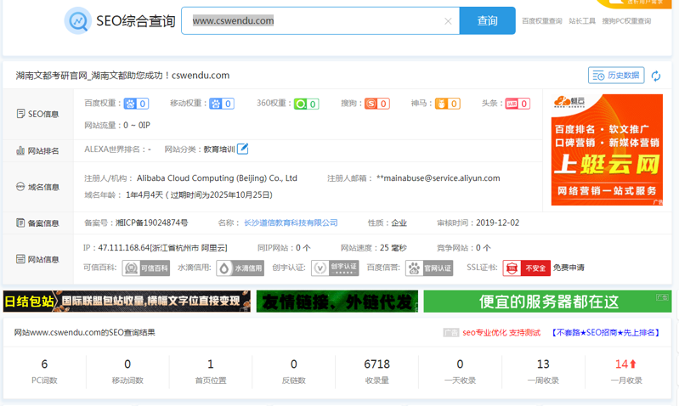Click the 头条 red badge

(x=518, y=104)
